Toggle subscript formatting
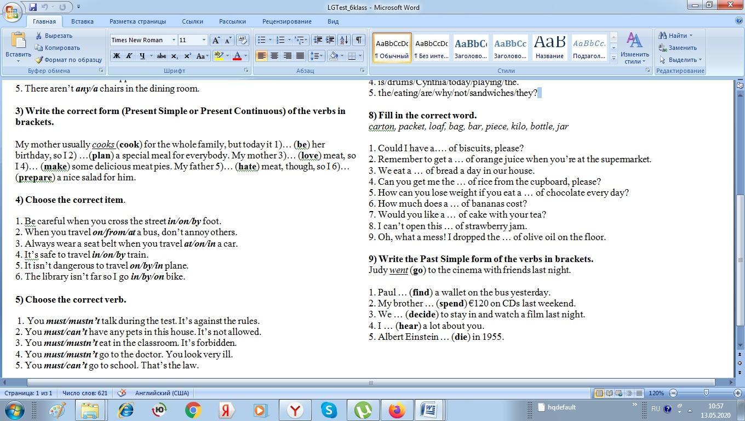Screen dimensions: 745x421 point(174,56)
